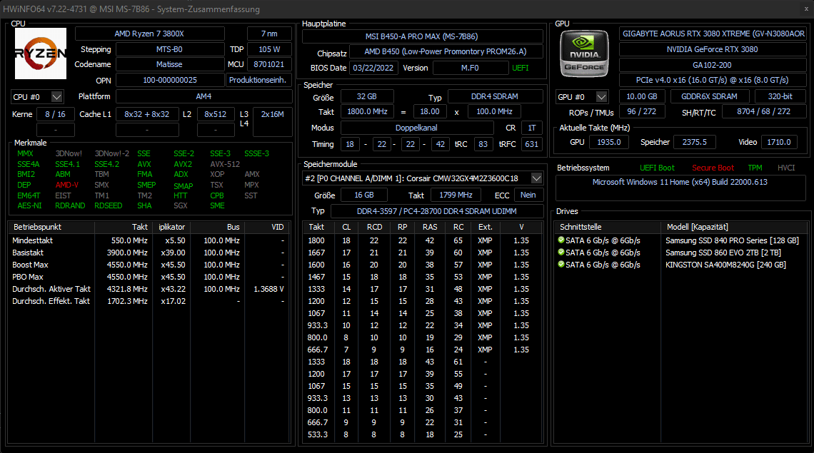Click the 'Produktionseinh.' field
The width and height of the screenshot is (814, 453).
pos(258,81)
